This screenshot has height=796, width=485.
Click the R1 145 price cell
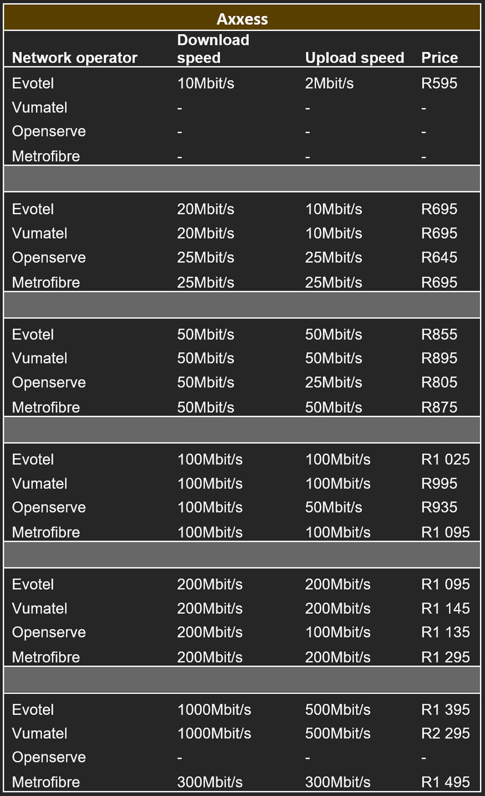445,608
